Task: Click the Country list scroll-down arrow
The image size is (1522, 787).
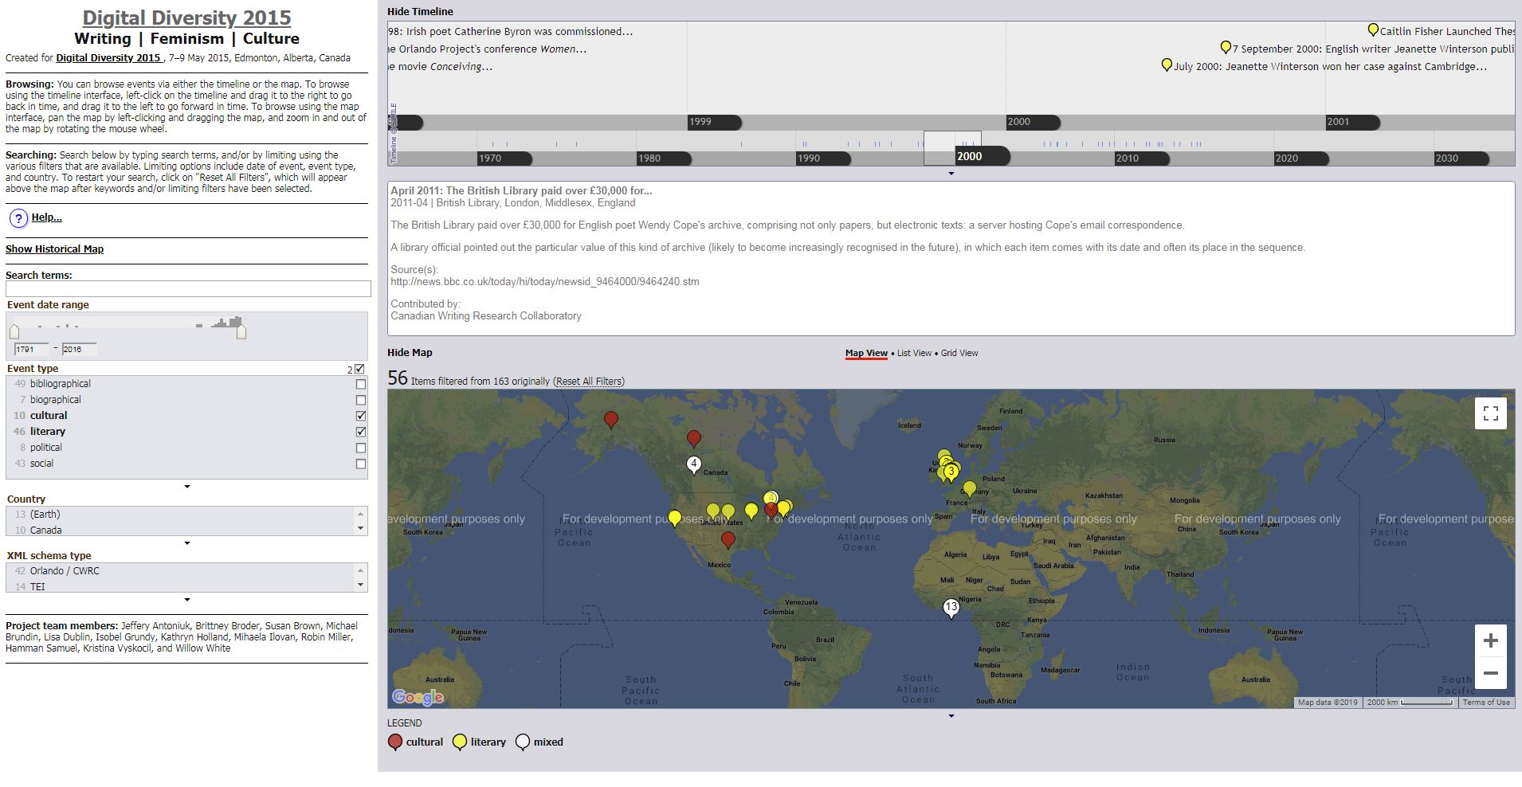Action: point(360,528)
